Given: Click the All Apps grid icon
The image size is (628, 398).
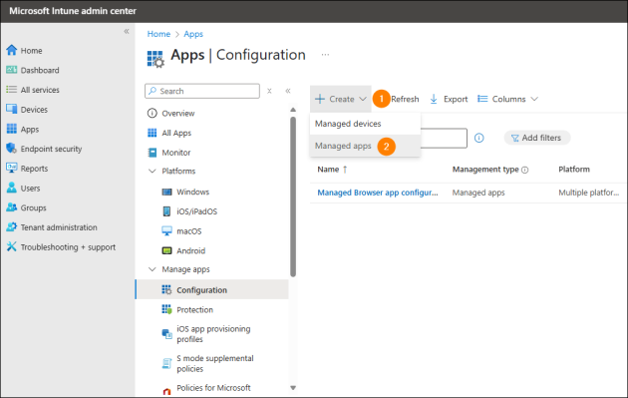Looking at the screenshot, I should pyautogui.click(x=153, y=133).
